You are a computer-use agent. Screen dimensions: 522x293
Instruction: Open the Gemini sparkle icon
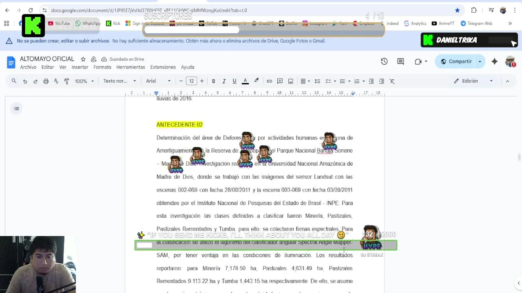point(494,61)
